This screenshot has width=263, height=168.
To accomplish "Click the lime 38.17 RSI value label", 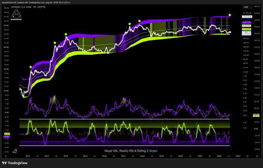I will click(256, 116).
